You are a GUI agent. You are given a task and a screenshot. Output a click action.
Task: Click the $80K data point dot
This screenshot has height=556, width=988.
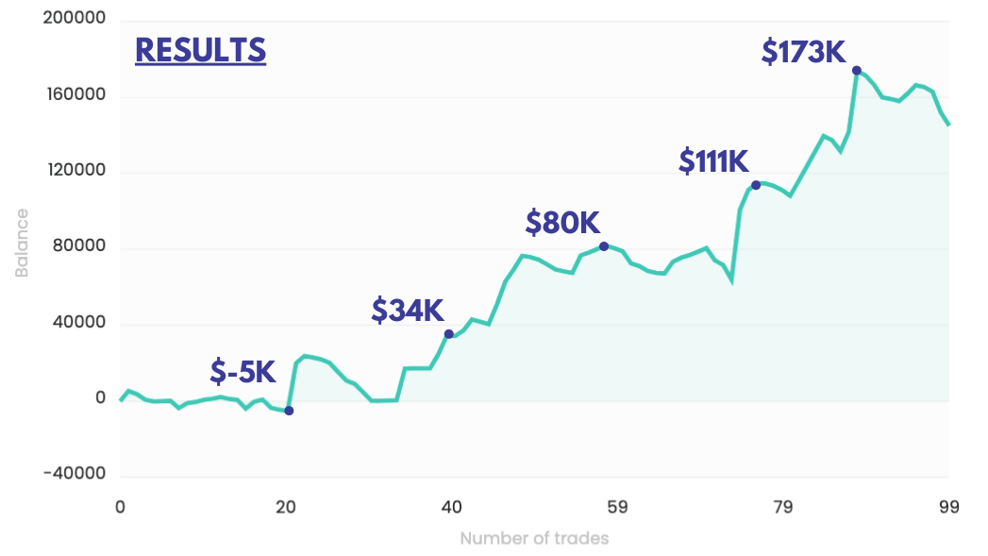[604, 246]
